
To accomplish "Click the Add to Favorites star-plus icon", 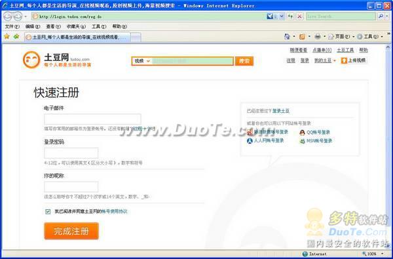I will [x=16, y=37].
